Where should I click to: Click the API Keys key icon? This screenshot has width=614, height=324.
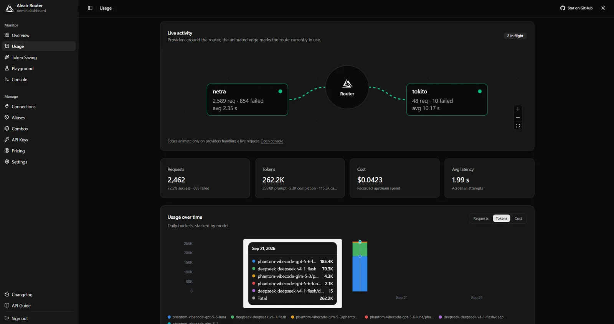coord(7,140)
